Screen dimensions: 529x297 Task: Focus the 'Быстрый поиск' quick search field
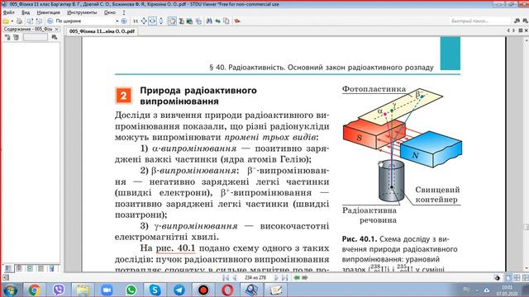click(x=479, y=21)
